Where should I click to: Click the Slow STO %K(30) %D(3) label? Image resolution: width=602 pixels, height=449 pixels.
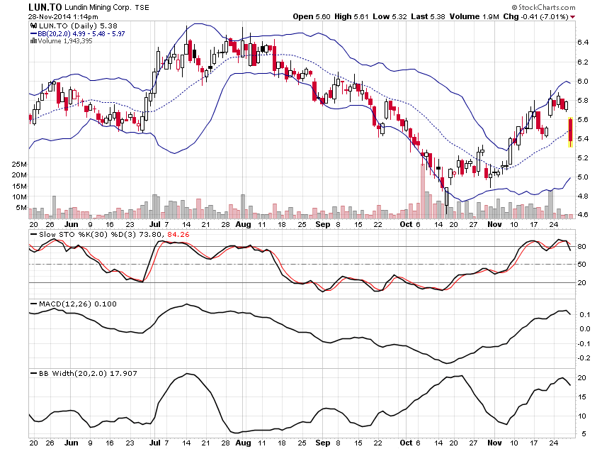tap(88, 235)
